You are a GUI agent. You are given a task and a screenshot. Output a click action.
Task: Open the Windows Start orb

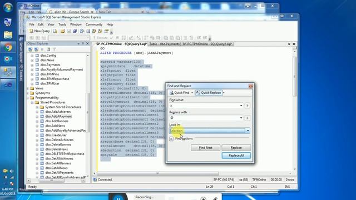tap(8, 7)
